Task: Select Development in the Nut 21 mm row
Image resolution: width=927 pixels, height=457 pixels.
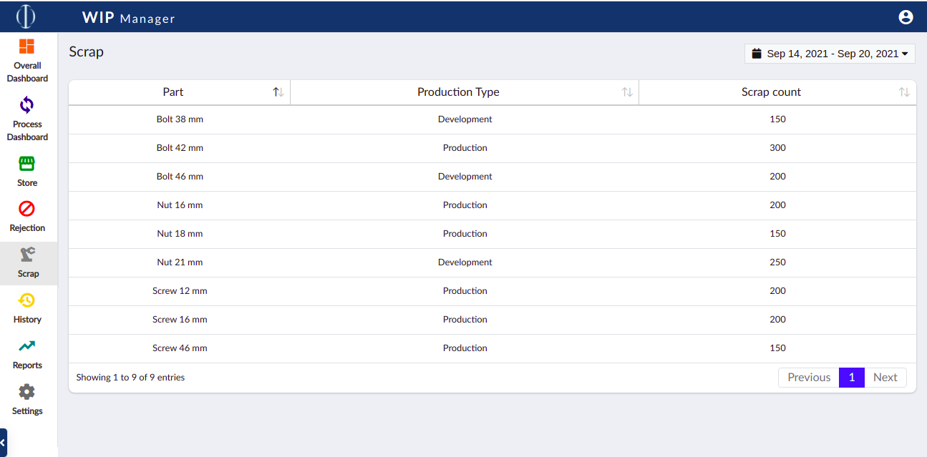Action: point(465,262)
